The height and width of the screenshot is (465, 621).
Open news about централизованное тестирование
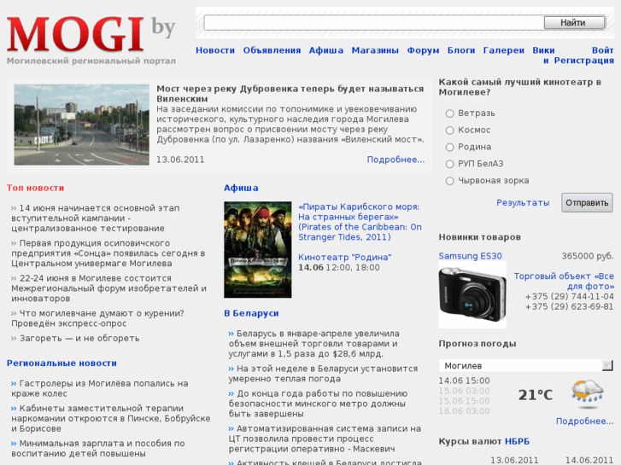pos(96,218)
